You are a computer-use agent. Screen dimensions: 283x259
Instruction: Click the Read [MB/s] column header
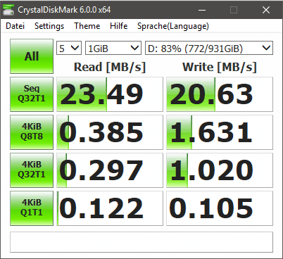coord(110,67)
